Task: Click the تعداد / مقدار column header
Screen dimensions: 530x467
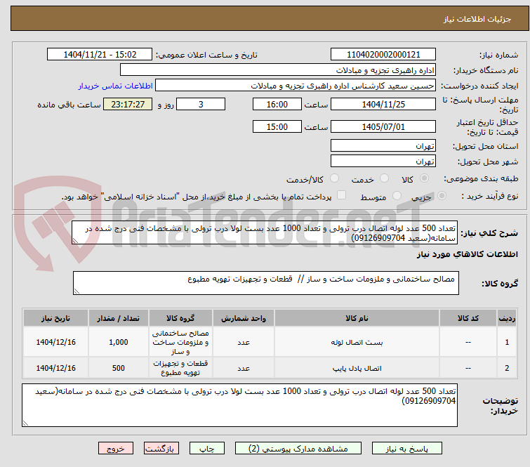Action: click(x=119, y=318)
